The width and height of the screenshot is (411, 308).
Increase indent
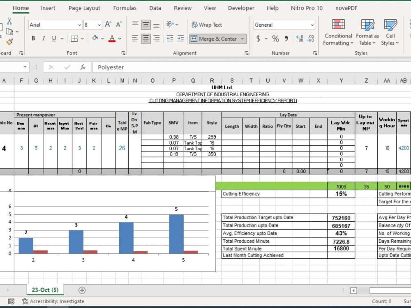pyautogui.click(x=180, y=39)
